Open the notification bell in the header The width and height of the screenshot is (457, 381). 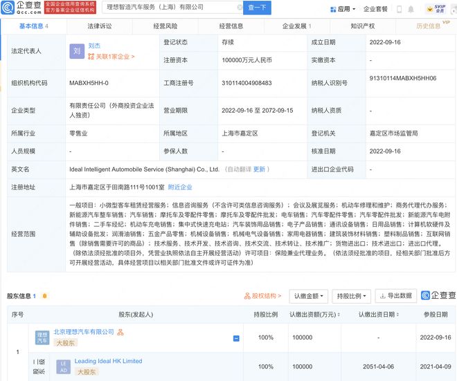[411, 9]
